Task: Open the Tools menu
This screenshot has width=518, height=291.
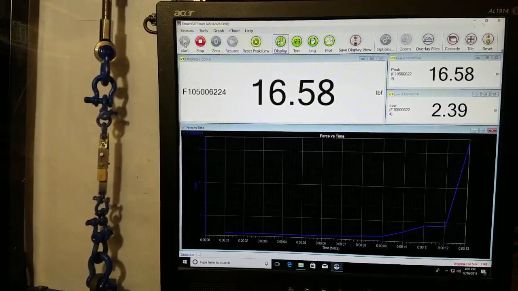Action: pos(204,31)
